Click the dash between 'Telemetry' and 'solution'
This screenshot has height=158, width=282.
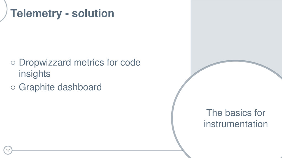click(x=67, y=14)
